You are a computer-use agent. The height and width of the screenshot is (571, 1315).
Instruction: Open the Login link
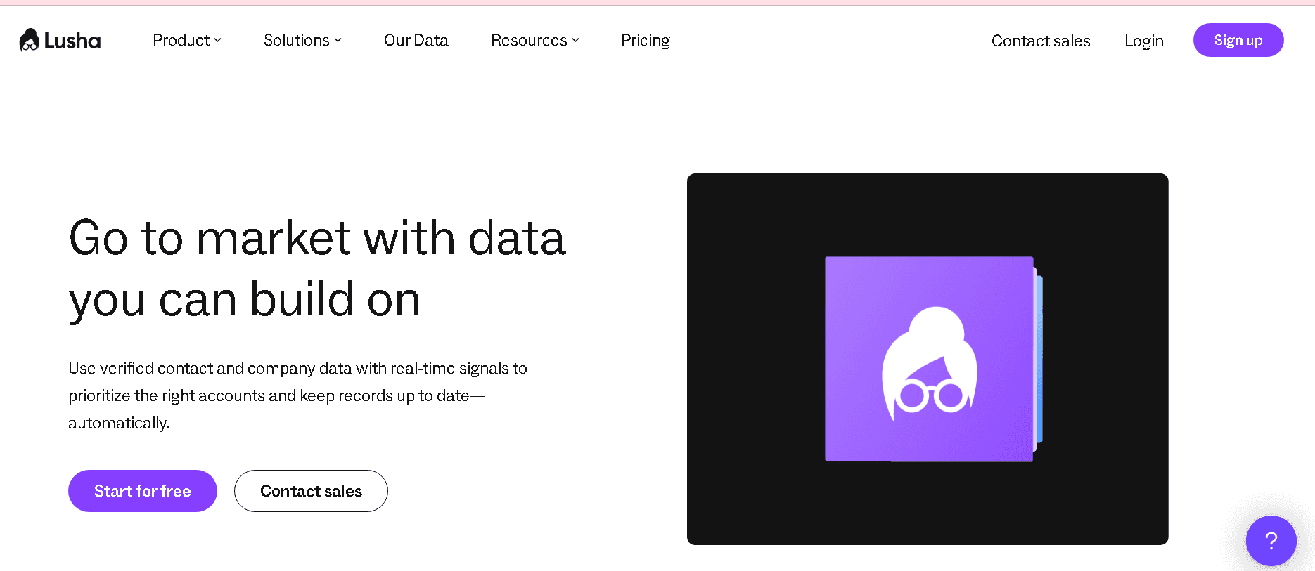point(1144,41)
